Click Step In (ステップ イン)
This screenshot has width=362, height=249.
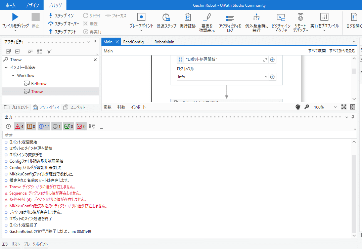[x=61, y=15]
